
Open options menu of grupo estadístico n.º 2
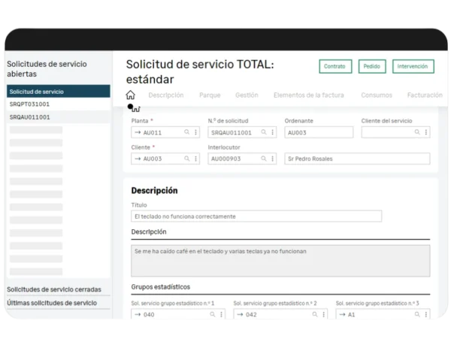point(322,315)
